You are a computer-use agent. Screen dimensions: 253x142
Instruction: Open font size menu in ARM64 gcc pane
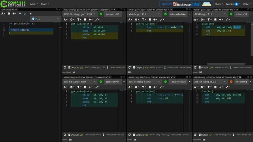click(196, 20)
